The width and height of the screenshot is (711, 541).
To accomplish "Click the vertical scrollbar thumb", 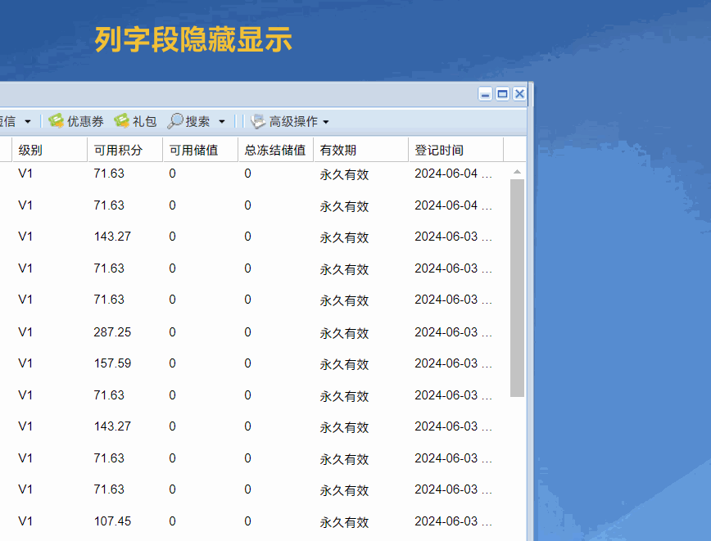I will click(517, 288).
